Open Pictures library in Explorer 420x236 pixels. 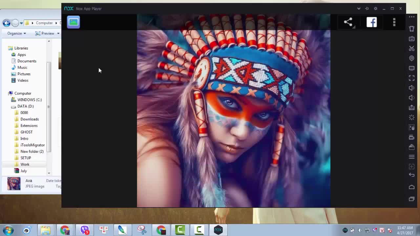pos(24,74)
